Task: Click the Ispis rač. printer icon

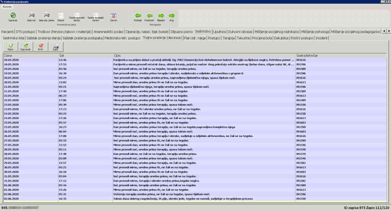Action: (31, 16)
